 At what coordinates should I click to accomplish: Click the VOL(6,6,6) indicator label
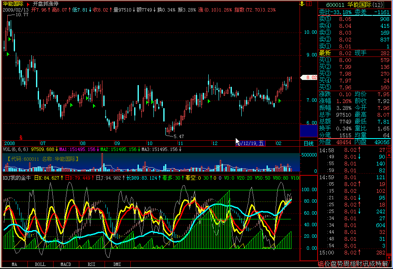click(x=15, y=150)
